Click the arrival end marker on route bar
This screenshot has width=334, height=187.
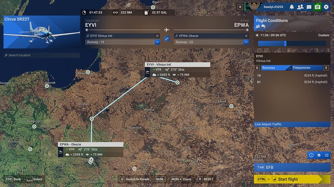[247, 30]
